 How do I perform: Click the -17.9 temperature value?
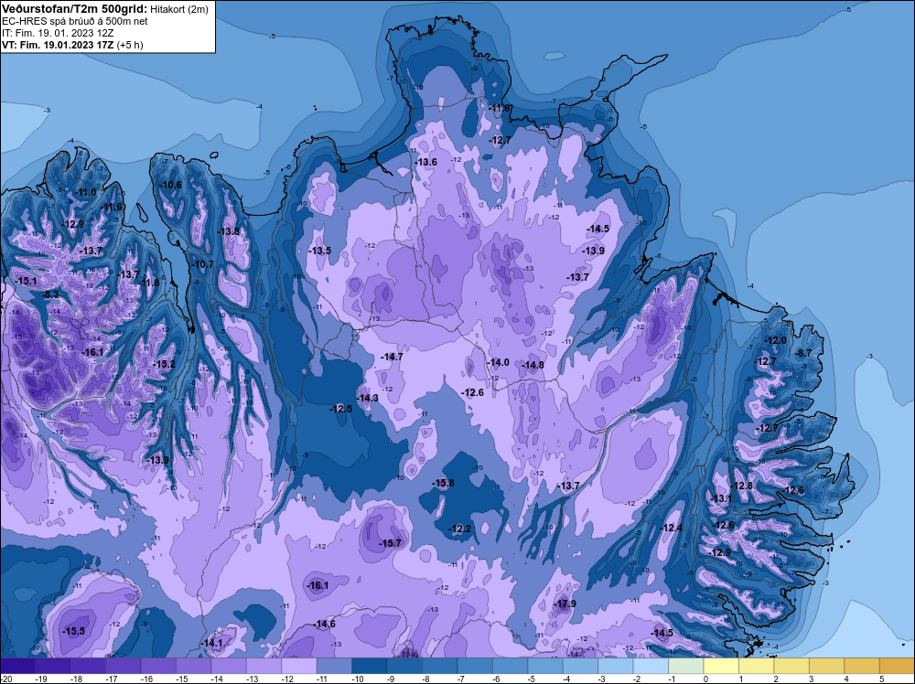click(565, 604)
